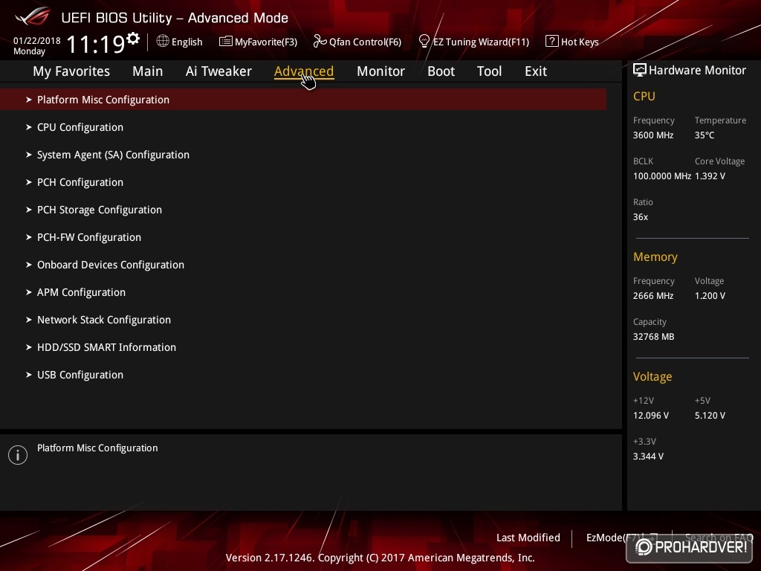
Task: Click the EZ Tuning Wizard lightbulb icon
Action: [x=424, y=42]
